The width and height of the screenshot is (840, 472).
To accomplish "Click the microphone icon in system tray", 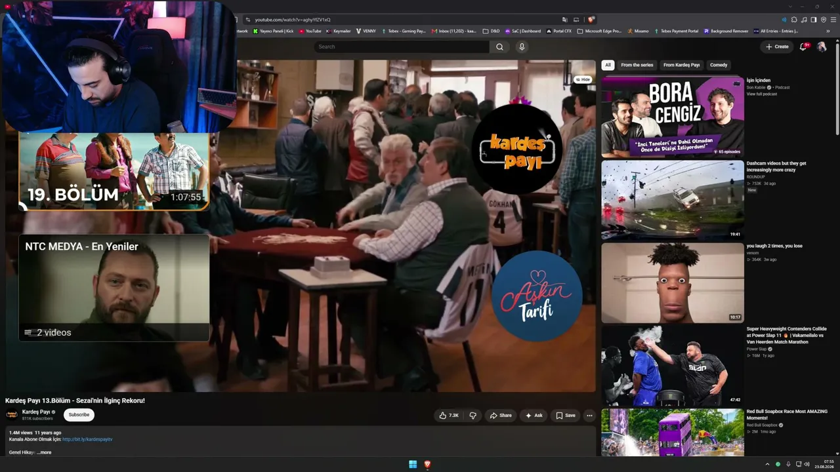I will (788, 464).
